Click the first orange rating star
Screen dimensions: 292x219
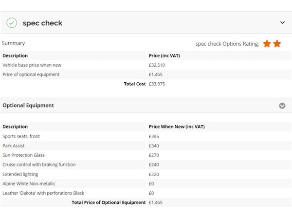[x=267, y=44]
